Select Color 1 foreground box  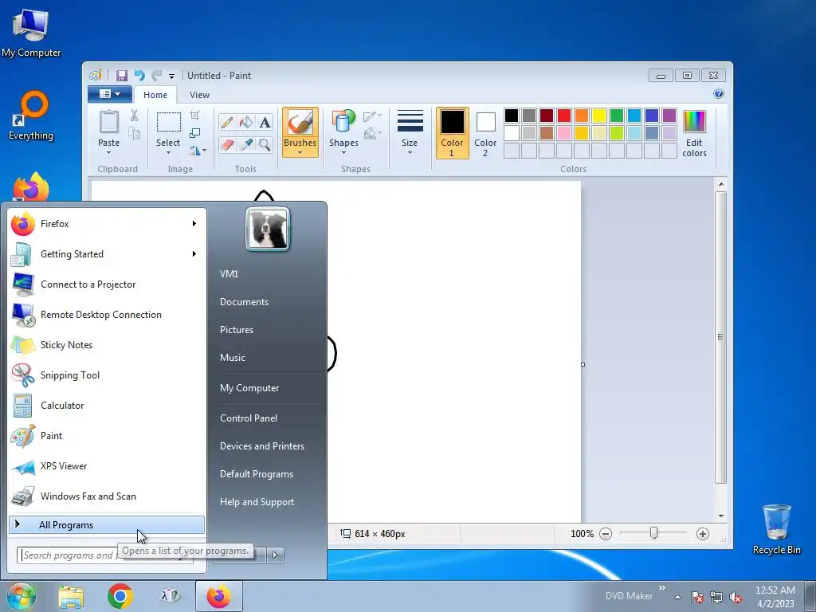tap(453, 133)
